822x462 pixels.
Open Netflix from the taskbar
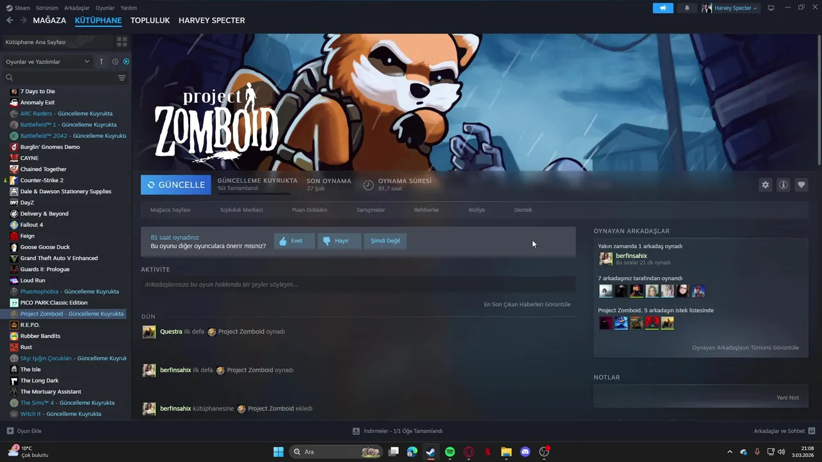(x=487, y=452)
